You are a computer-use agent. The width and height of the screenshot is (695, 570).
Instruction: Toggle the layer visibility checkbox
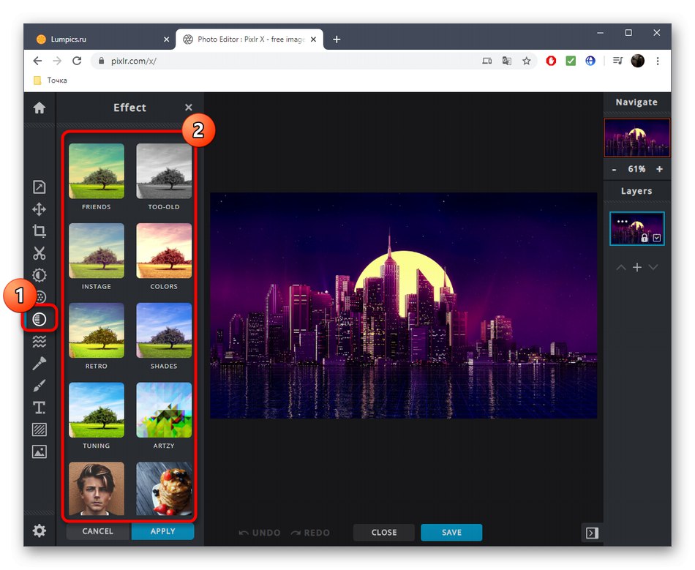coord(657,238)
